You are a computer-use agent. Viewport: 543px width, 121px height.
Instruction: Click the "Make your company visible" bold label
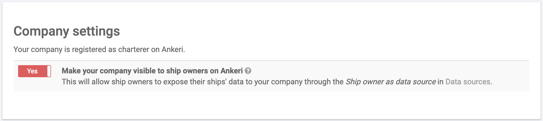pyautogui.click(x=152, y=71)
